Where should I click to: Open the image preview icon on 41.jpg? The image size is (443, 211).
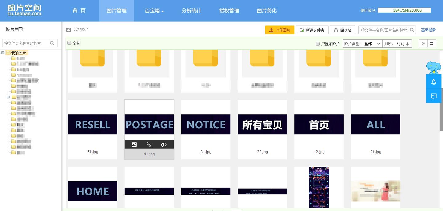(x=134, y=144)
